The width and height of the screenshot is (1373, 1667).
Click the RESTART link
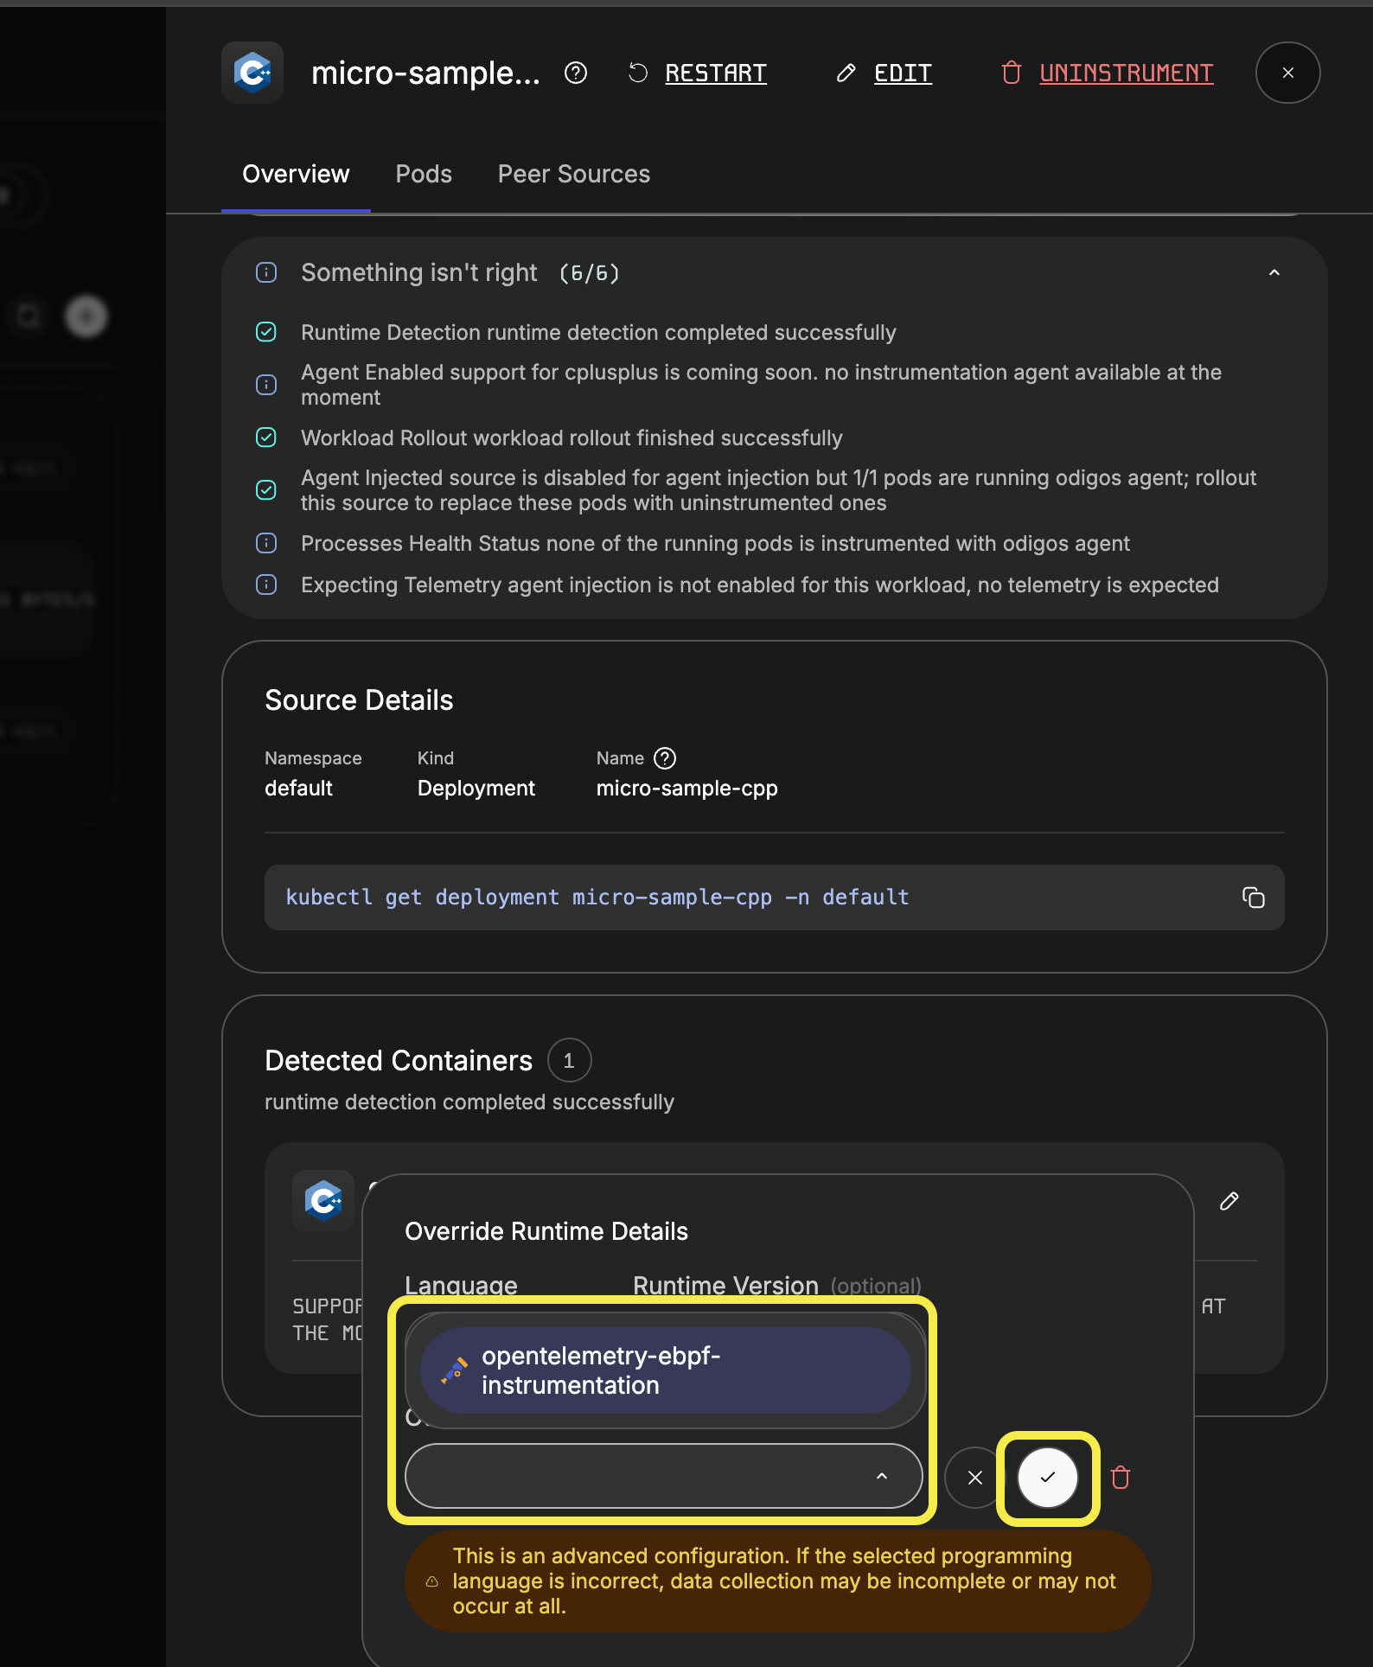coord(715,73)
